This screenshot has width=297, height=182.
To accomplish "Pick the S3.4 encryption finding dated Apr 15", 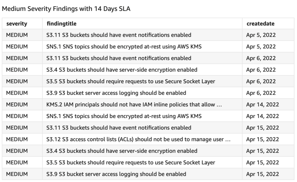I will click(x=122, y=151).
